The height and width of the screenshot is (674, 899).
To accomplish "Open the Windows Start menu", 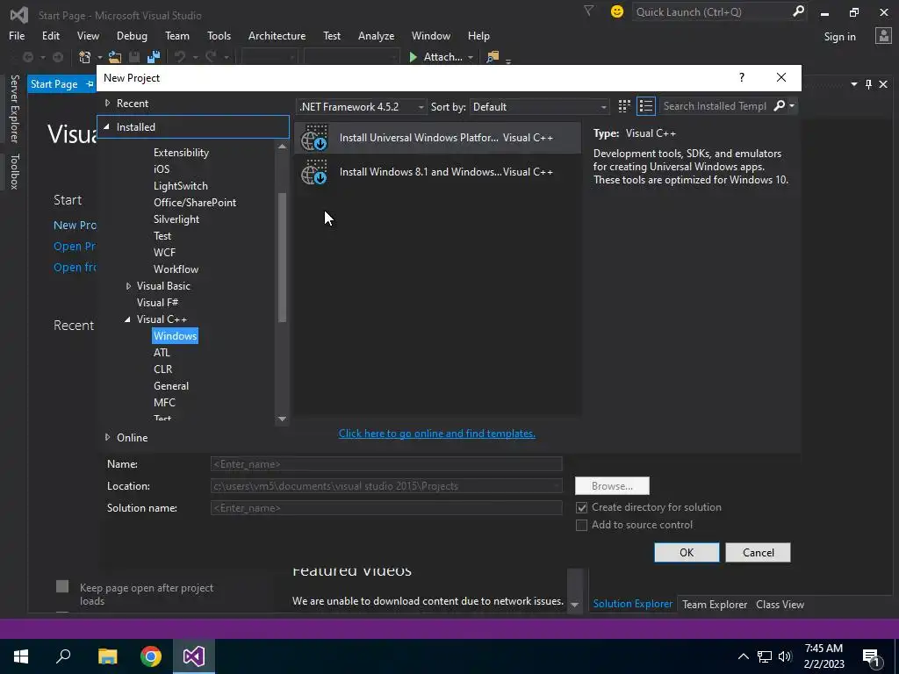I will coord(21,656).
